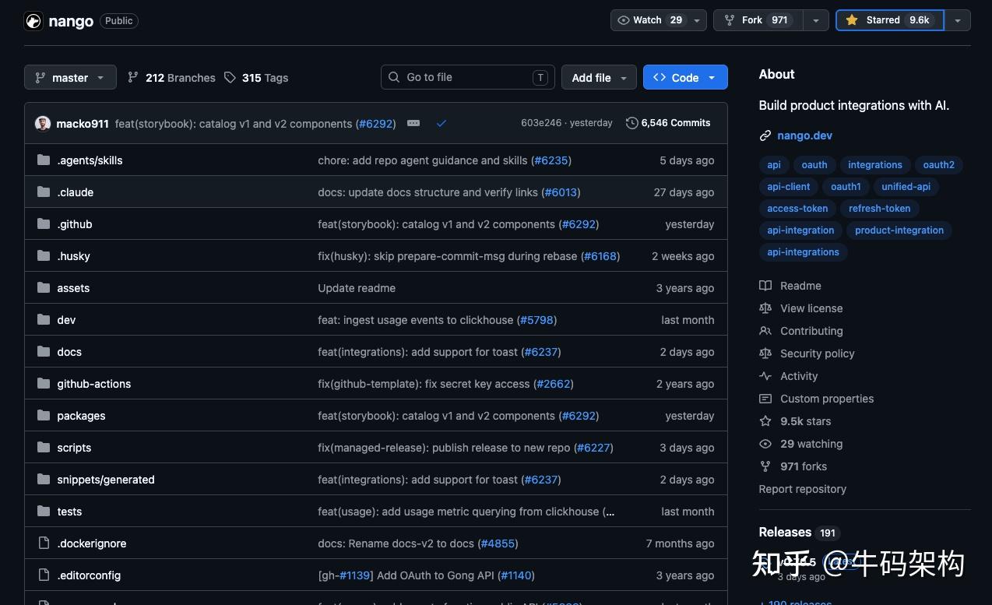Expand commit message ellipsis button
This screenshot has width=992, height=605.
413,123
